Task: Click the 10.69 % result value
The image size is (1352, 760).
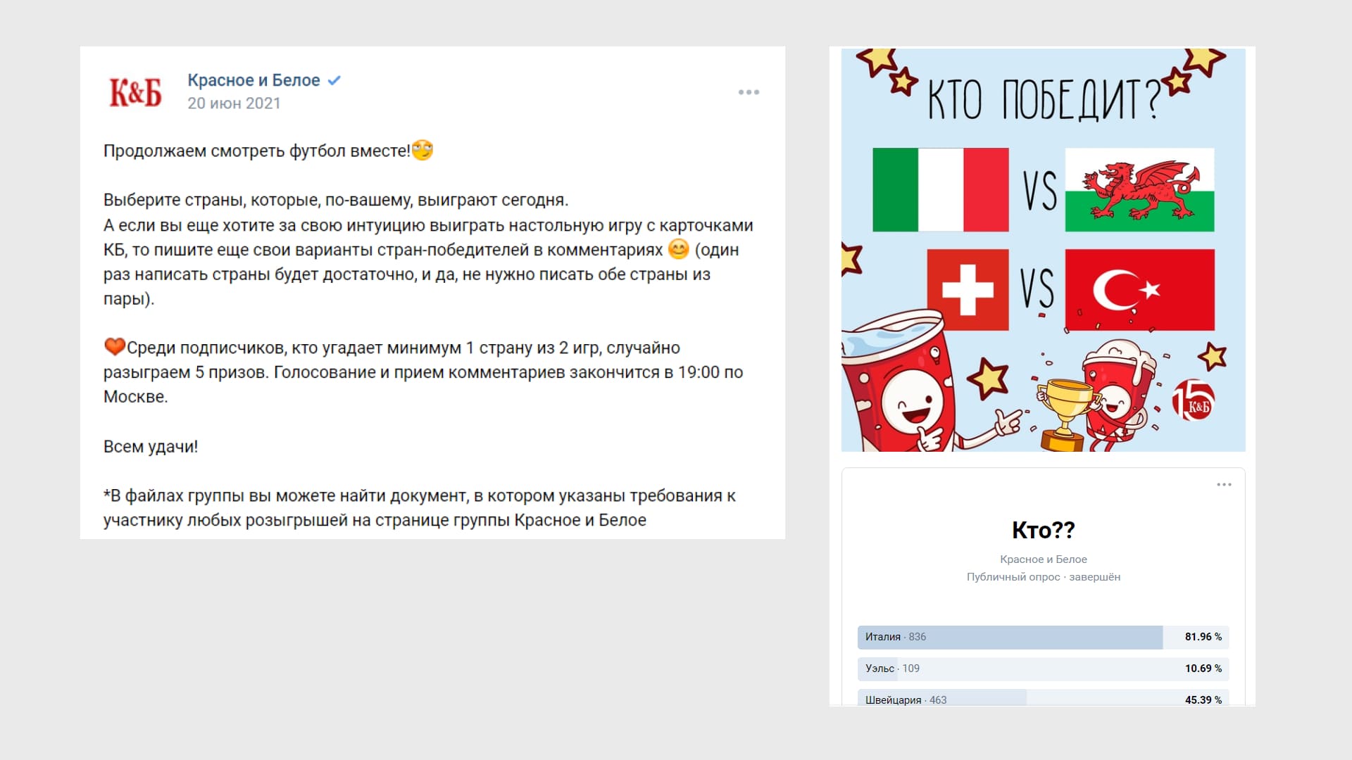Action: (1203, 669)
